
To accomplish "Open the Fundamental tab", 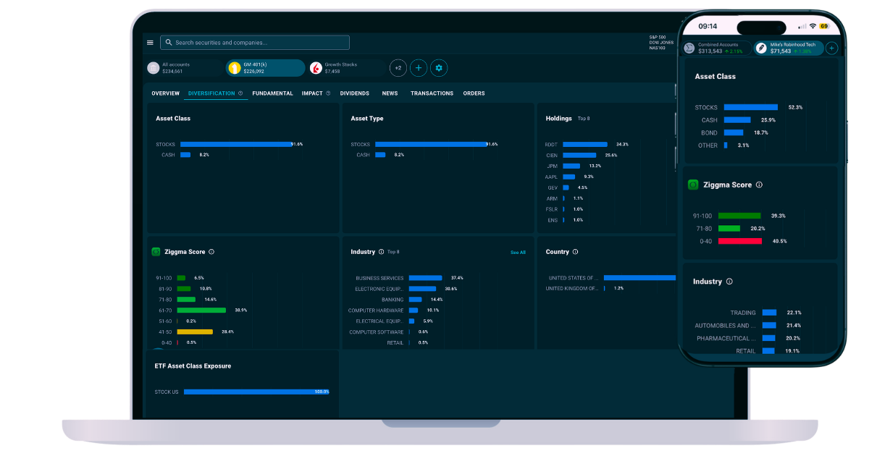I will tap(272, 93).
